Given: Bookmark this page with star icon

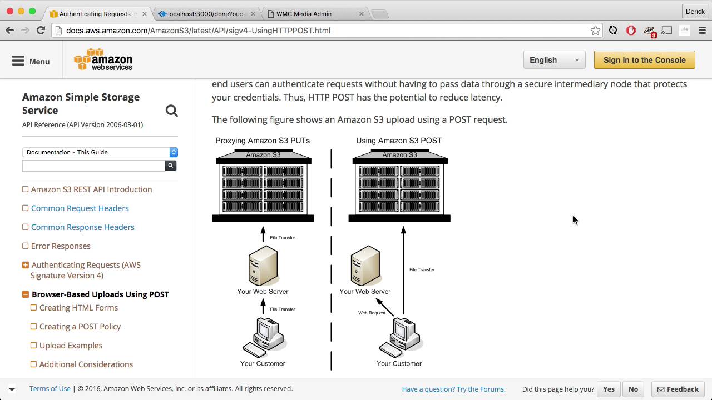Looking at the screenshot, I should click(595, 31).
